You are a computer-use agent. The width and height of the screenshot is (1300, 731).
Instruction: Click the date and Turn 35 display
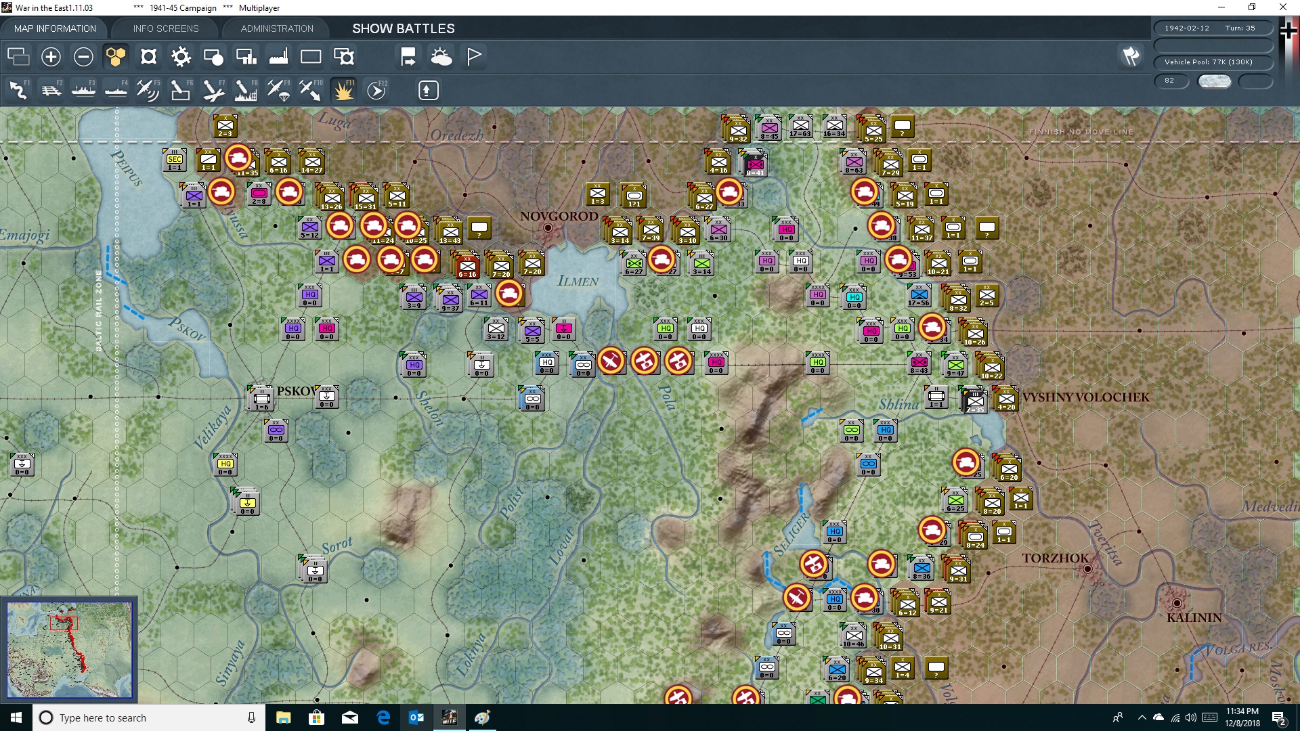coord(1213,28)
